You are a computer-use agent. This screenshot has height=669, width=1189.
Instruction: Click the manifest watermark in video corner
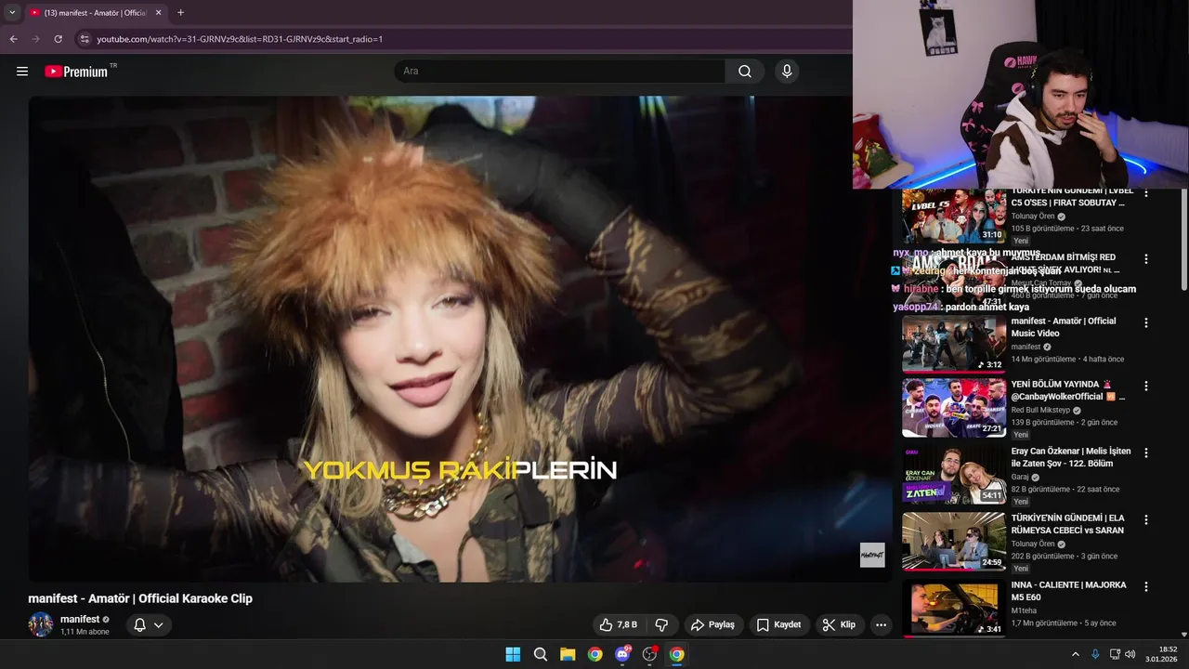872,555
